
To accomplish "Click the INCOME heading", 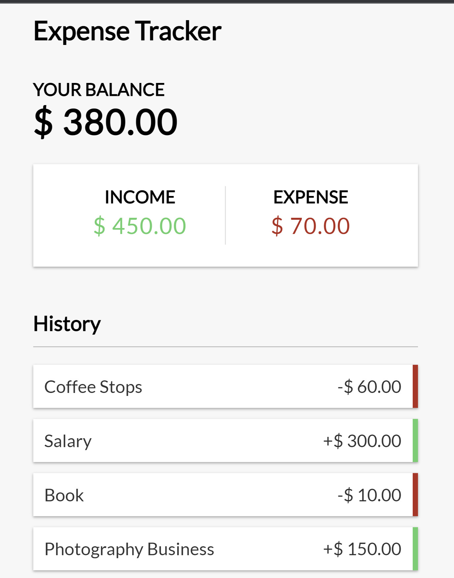I will (140, 197).
